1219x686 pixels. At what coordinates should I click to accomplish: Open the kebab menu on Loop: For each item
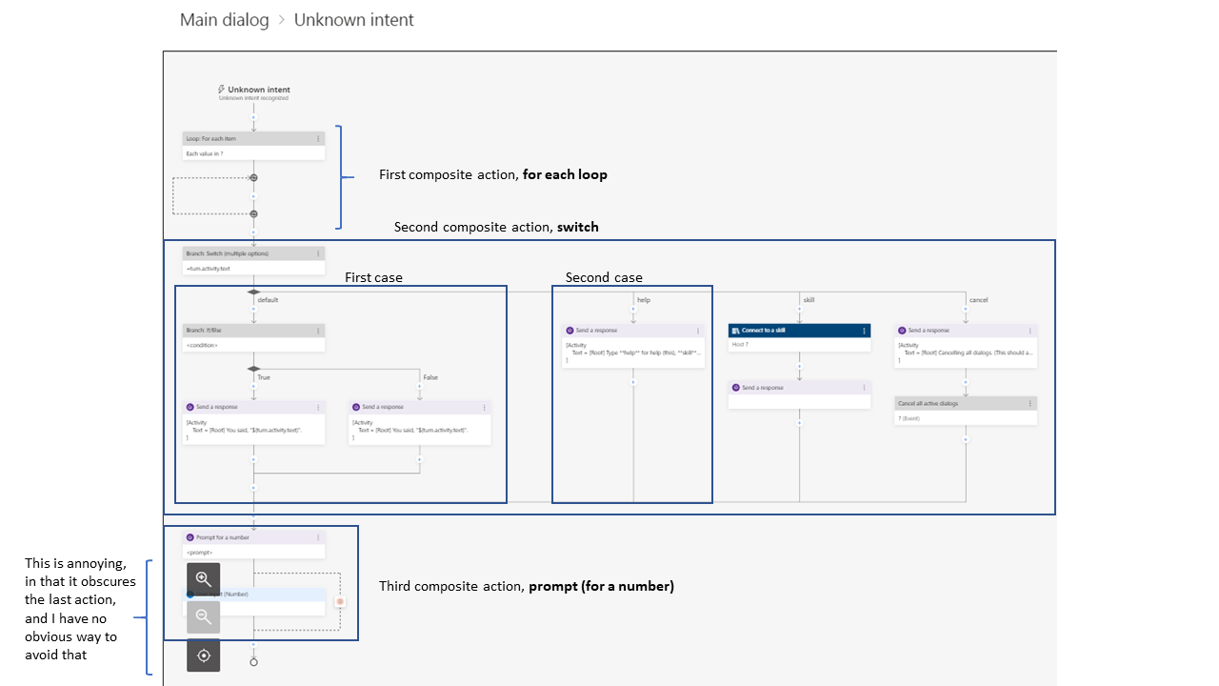pyautogui.click(x=318, y=138)
